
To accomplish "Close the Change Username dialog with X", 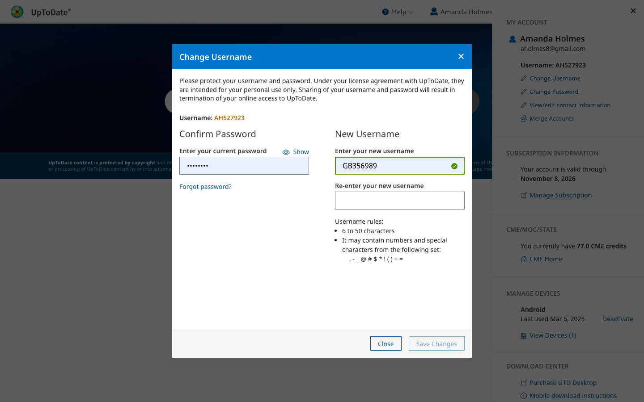I will pyautogui.click(x=461, y=56).
